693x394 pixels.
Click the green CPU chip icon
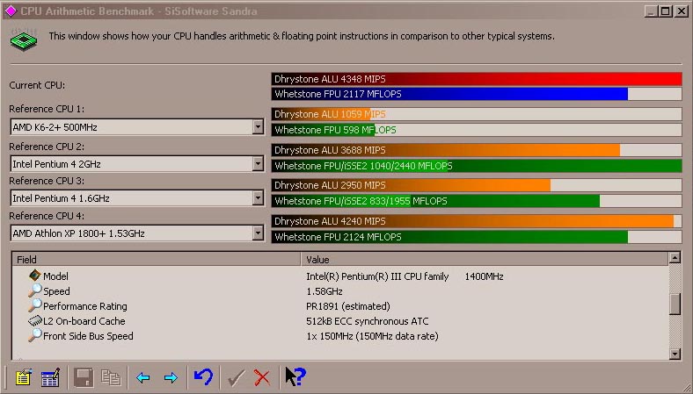pyautogui.click(x=24, y=40)
